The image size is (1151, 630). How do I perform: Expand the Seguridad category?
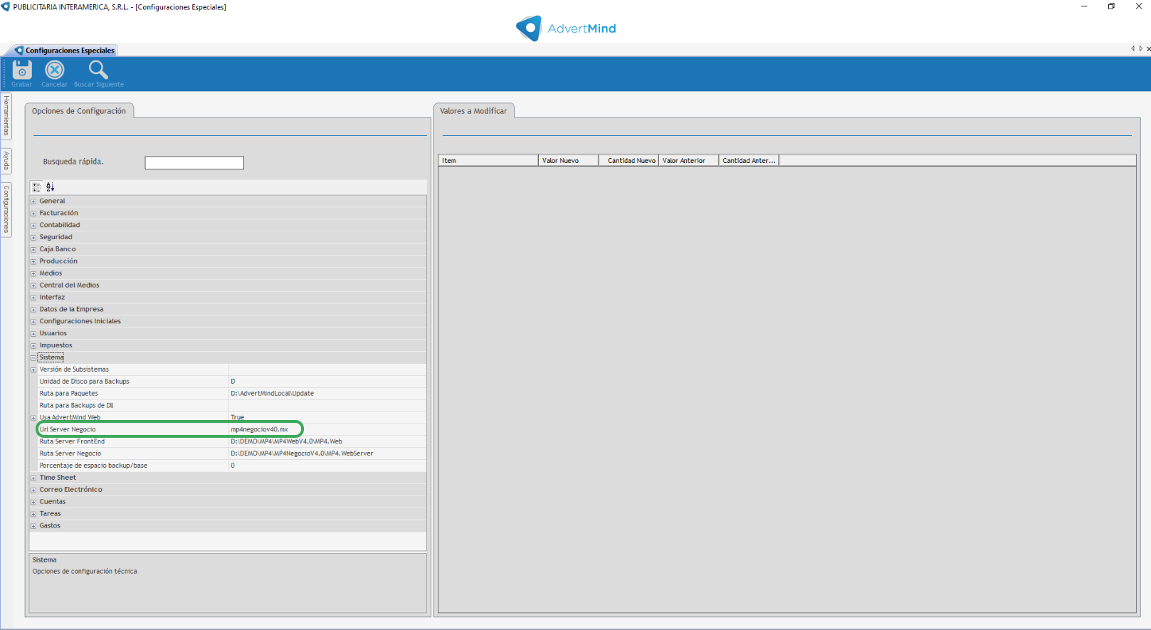(x=33, y=238)
